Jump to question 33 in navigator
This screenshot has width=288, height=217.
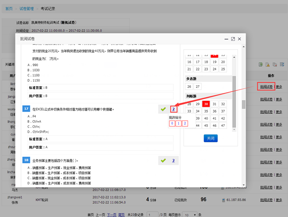point(189,111)
